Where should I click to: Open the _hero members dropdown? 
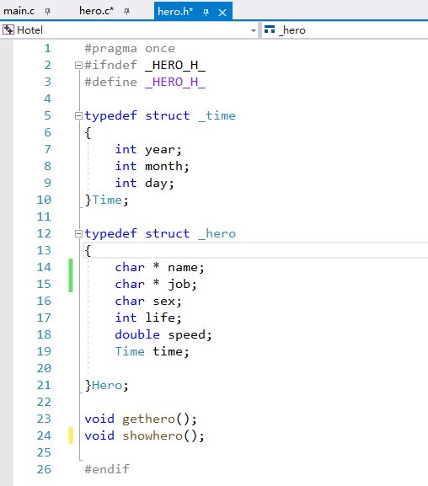(345, 30)
